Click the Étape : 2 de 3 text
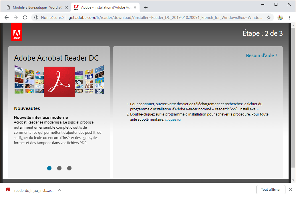 pyautogui.click(x=263, y=33)
